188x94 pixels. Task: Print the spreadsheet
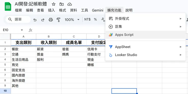51,20
